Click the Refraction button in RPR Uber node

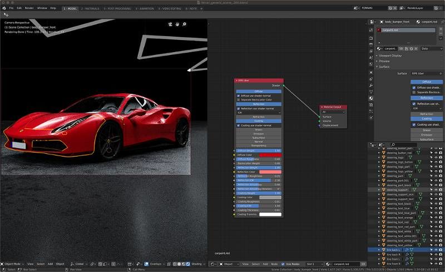click(259, 117)
